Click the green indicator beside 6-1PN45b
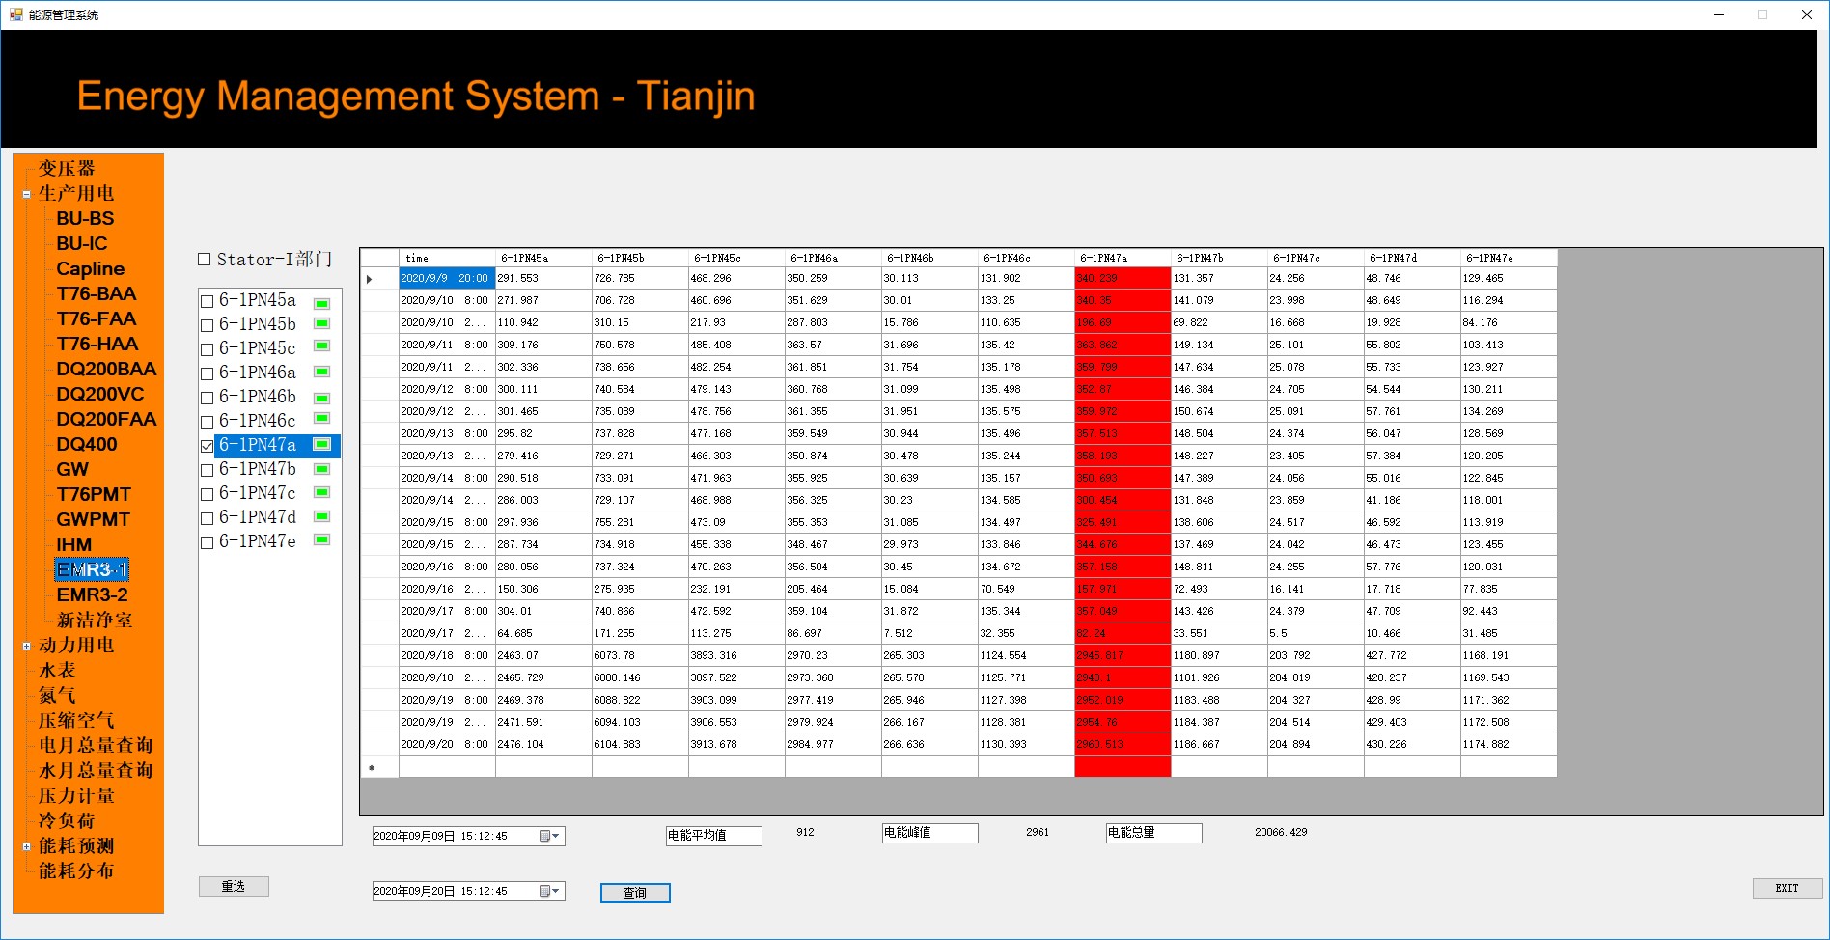The image size is (1830, 940). coord(322,323)
